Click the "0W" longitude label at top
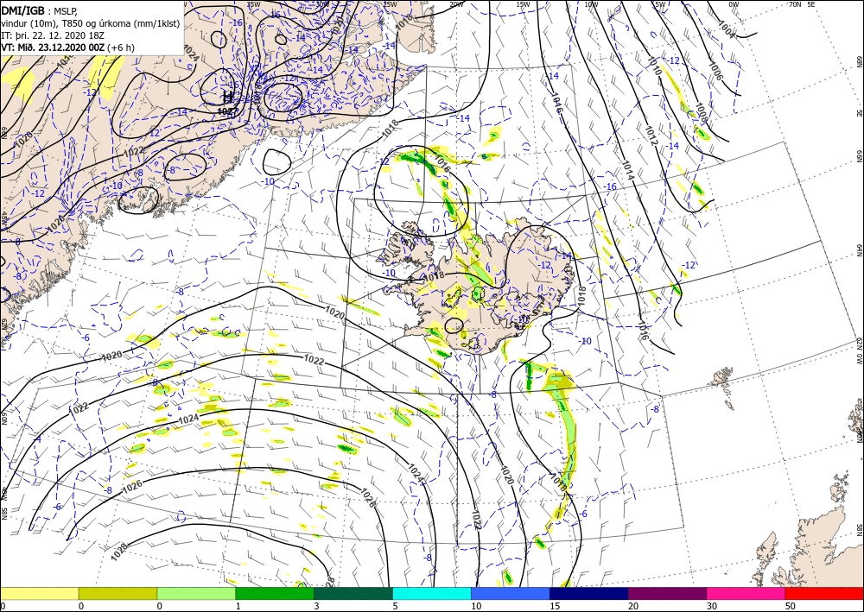 pos(733,4)
